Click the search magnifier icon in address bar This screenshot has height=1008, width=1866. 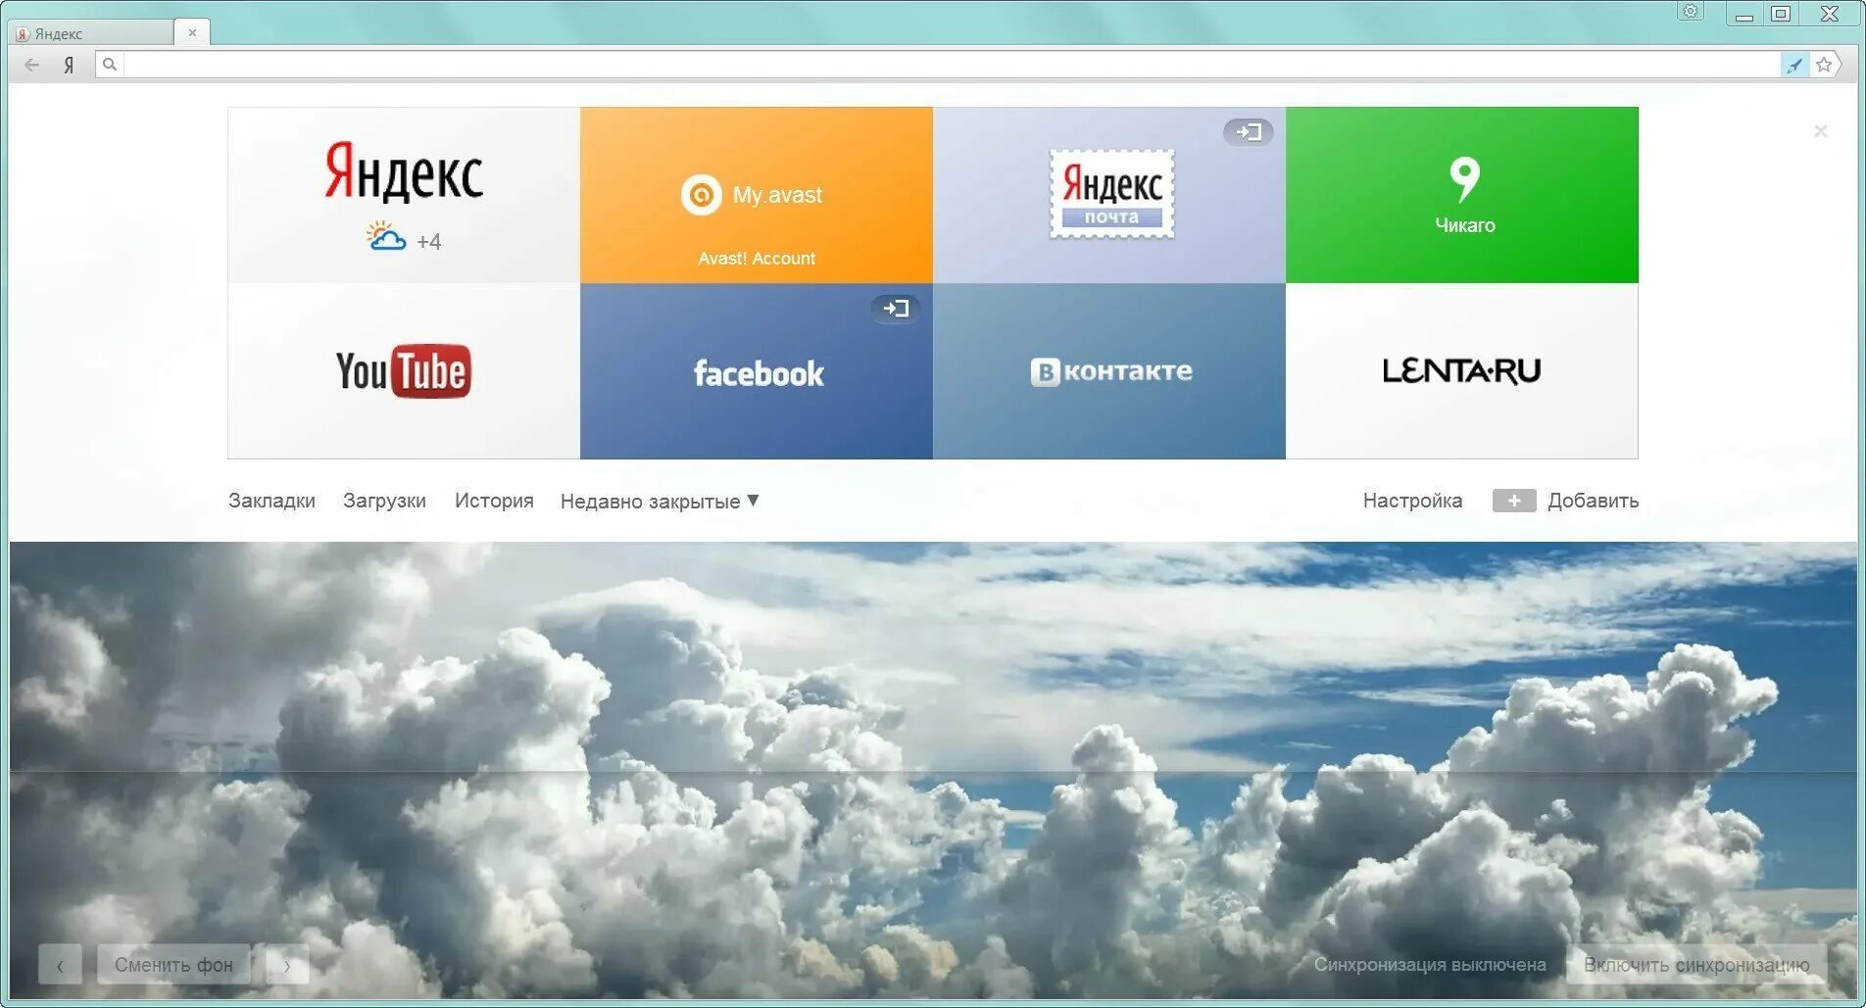[110, 65]
